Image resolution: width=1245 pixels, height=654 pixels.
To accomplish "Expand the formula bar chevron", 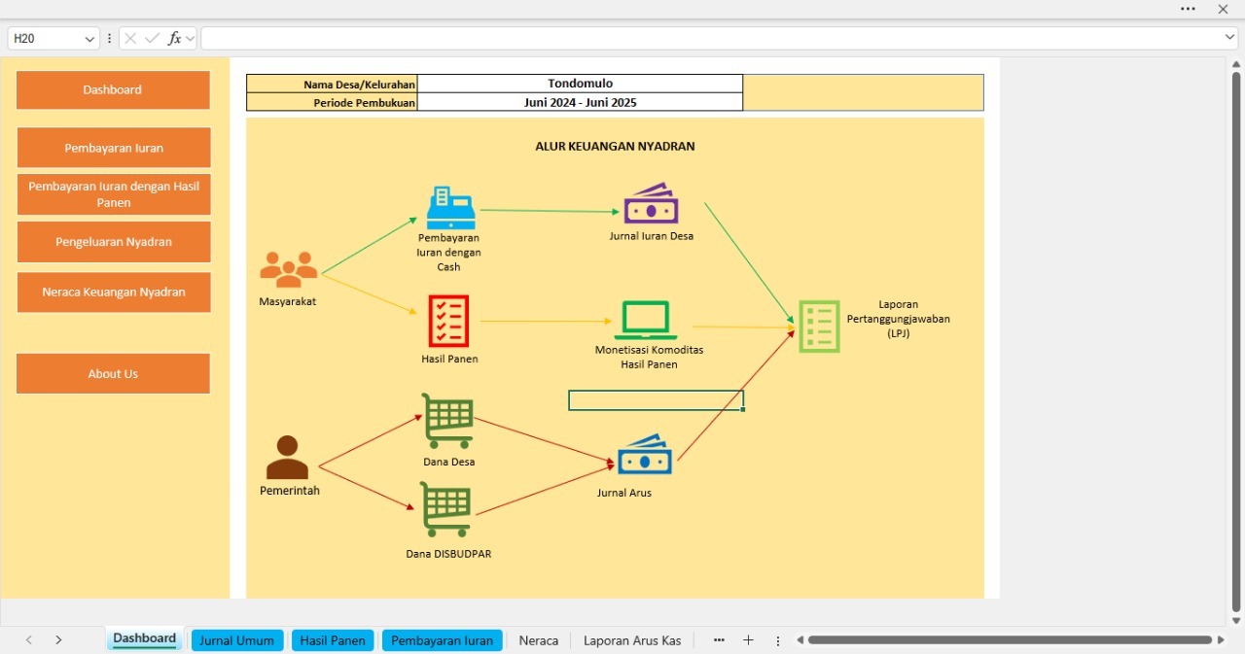I will pyautogui.click(x=1230, y=38).
